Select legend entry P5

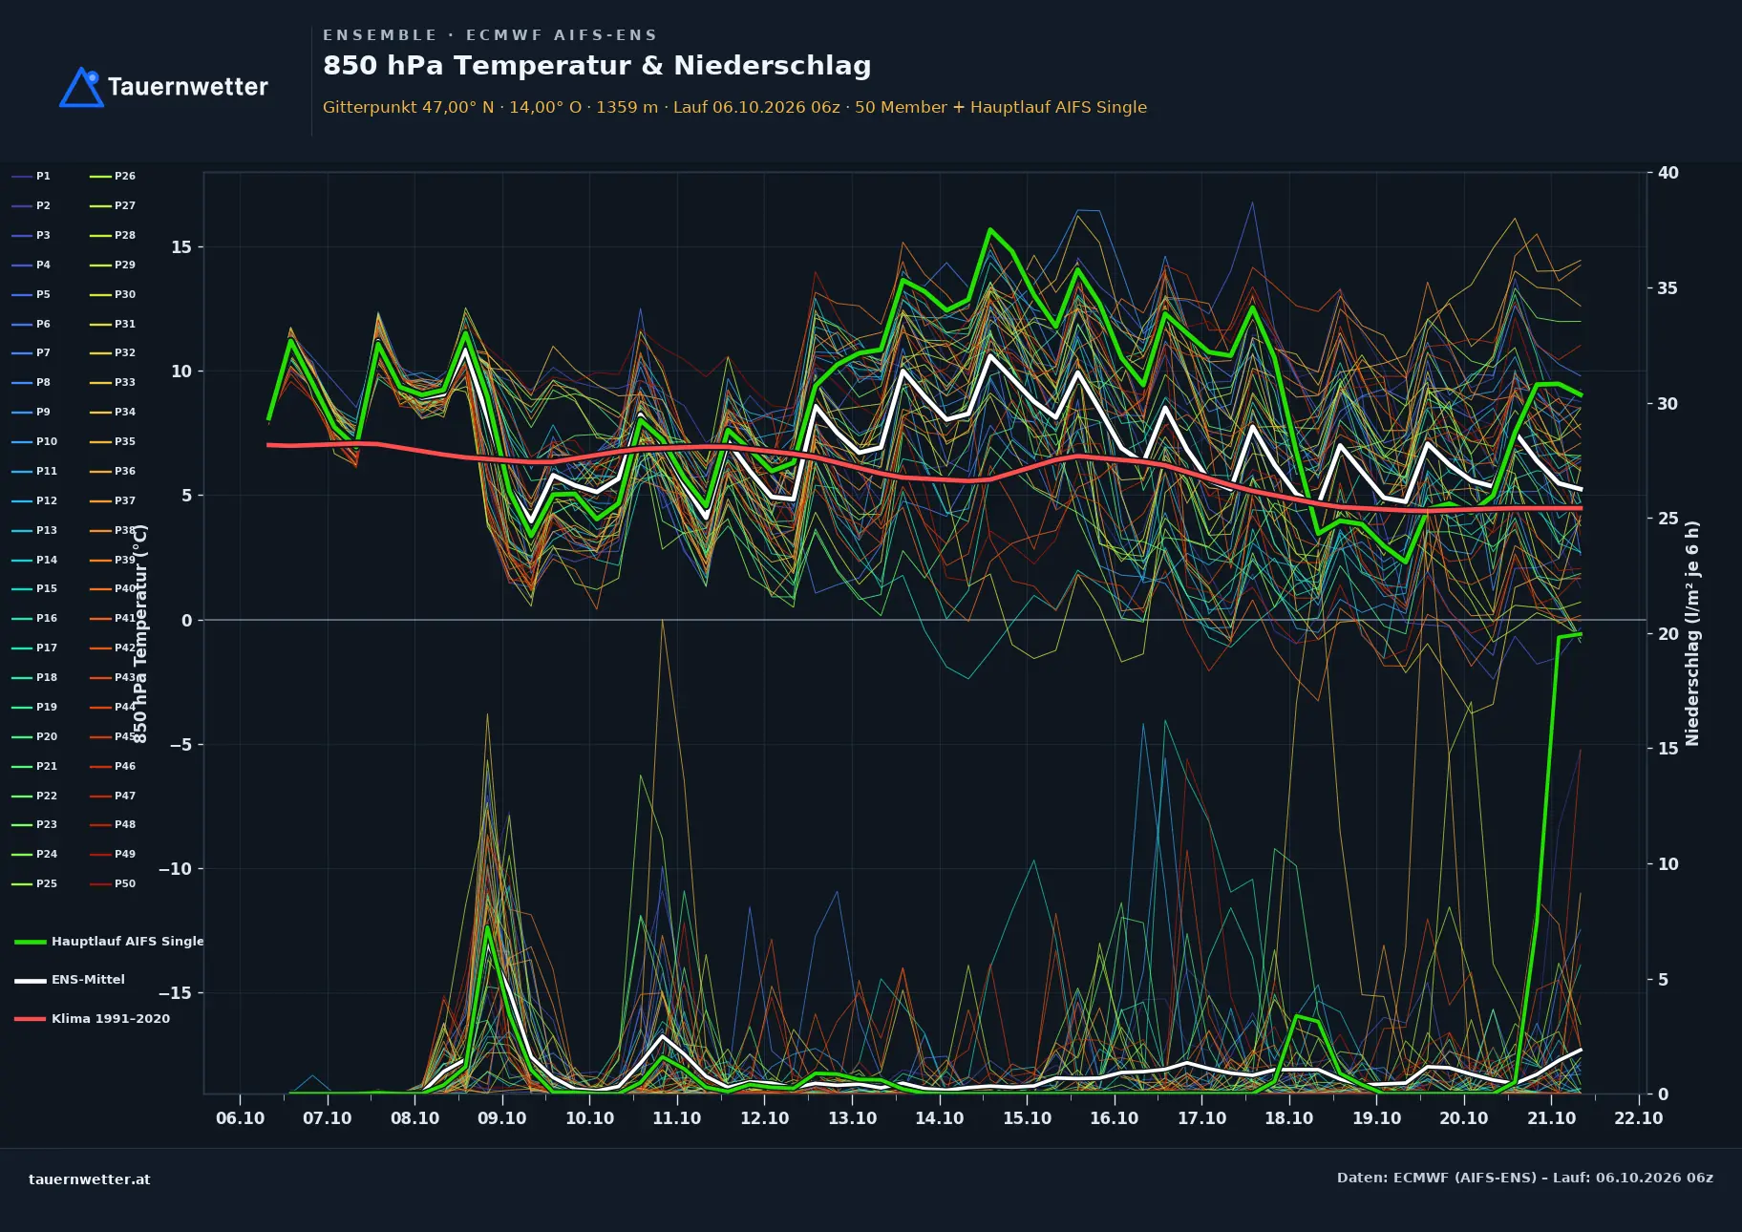click(x=32, y=294)
